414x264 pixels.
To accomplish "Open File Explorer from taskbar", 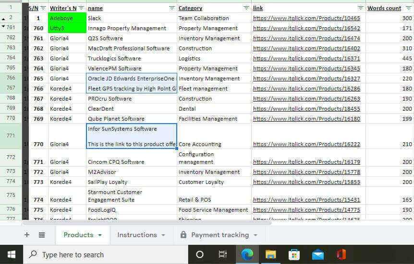I will [x=270, y=254].
